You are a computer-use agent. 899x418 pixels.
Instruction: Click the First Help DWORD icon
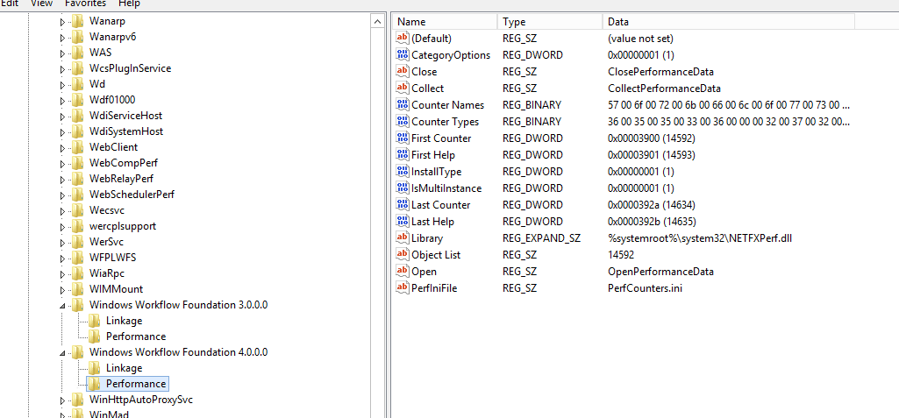coord(403,154)
